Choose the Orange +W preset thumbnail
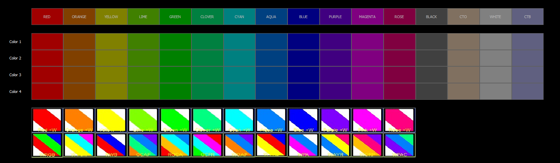The width and height of the screenshot is (560, 163). click(x=79, y=120)
